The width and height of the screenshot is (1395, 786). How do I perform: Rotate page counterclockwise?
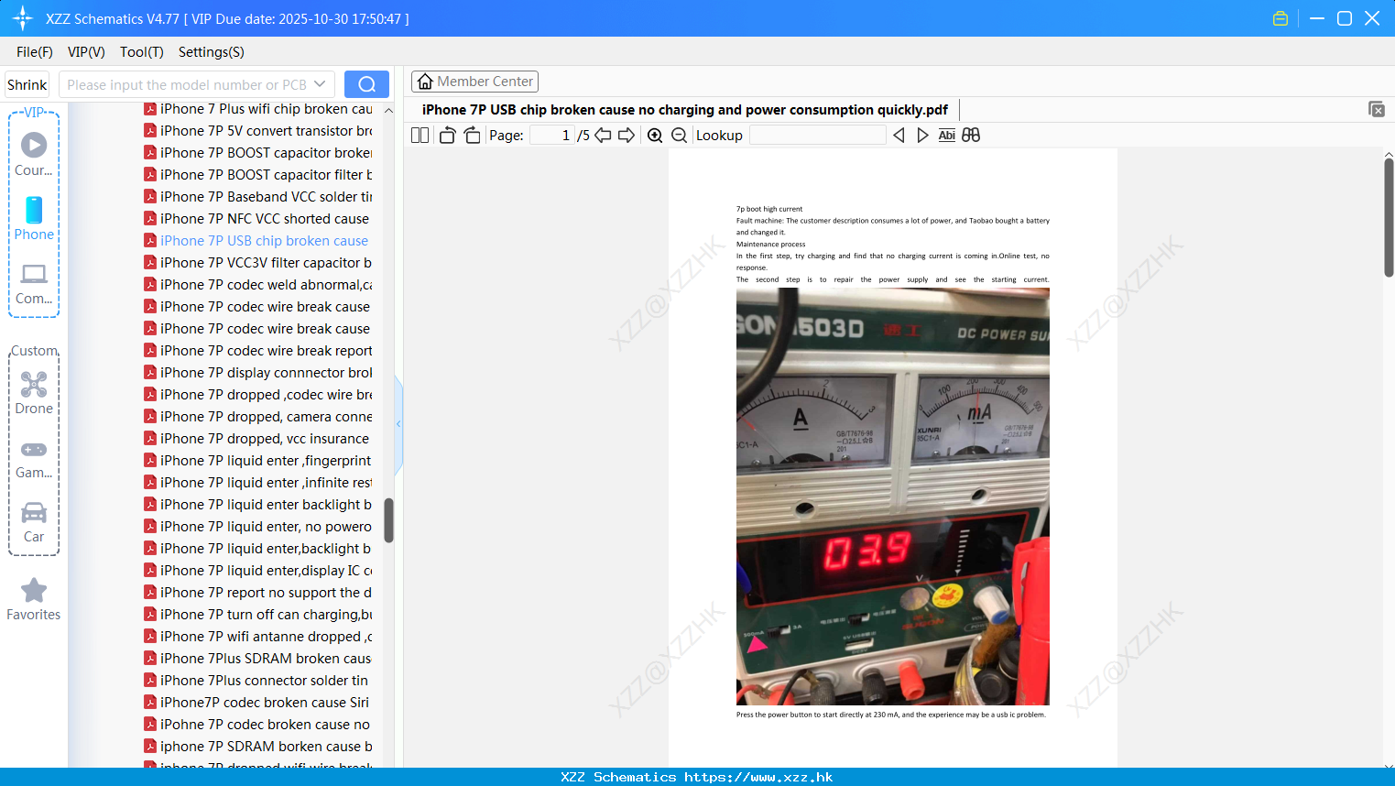447,136
